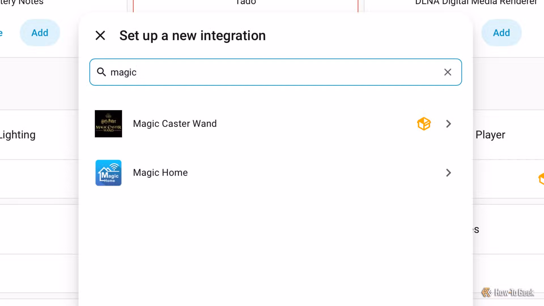The height and width of the screenshot is (306, 544).
Task: Select the Magic Home integration label
Action: pyautogui.click(x=160, y=173)
